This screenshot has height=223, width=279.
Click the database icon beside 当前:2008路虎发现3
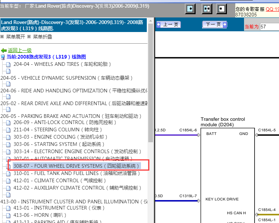tap(3, 57)
